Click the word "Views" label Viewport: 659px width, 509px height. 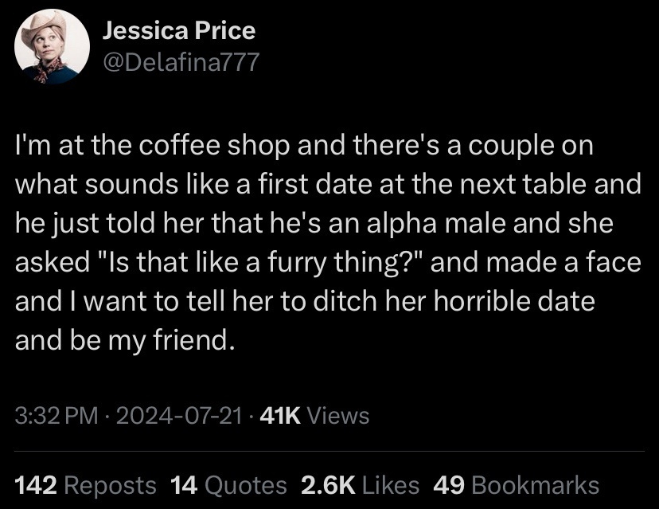[x=337, y=415]
